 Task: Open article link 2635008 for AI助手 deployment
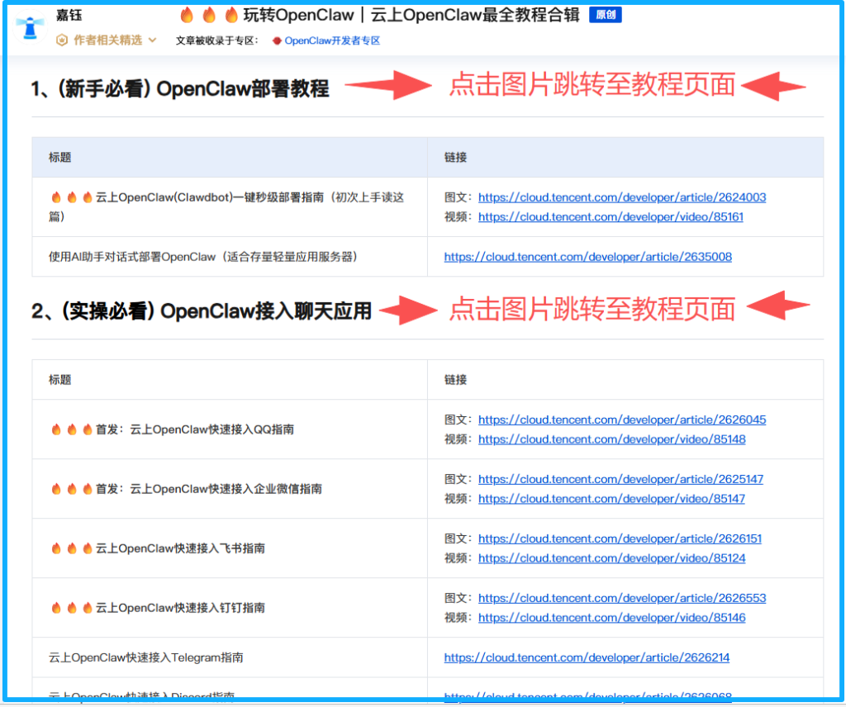tap(587, 257)
